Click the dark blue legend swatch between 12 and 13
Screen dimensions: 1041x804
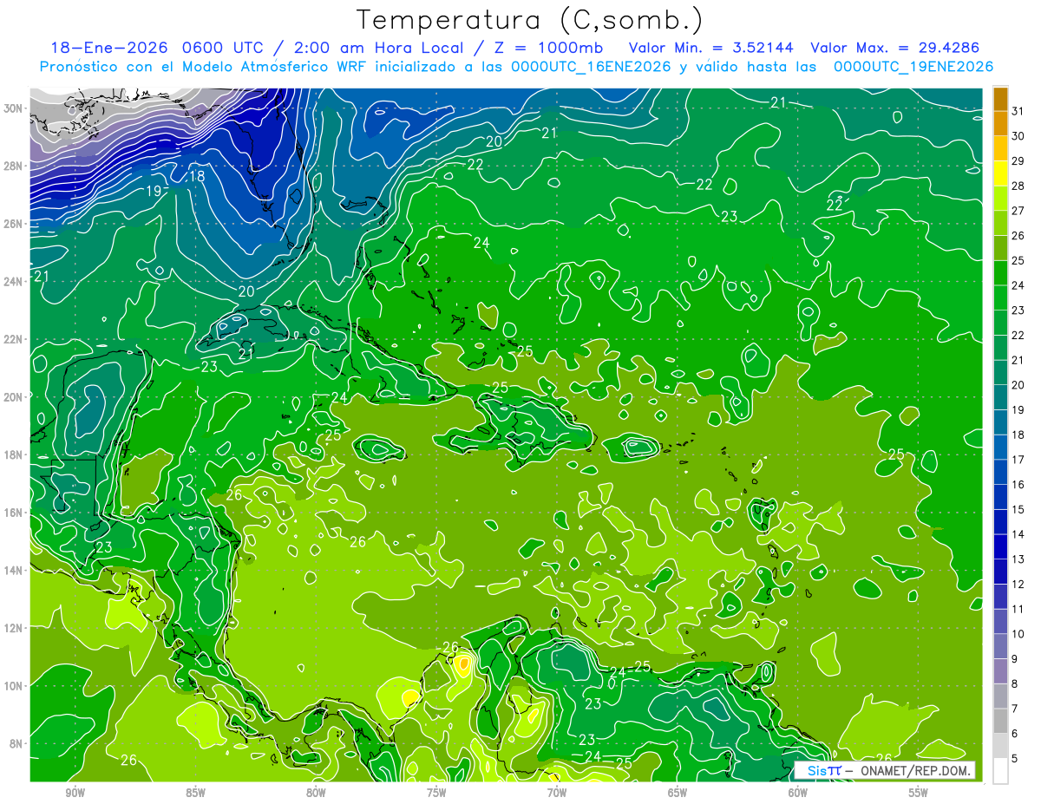point(1000,572)
